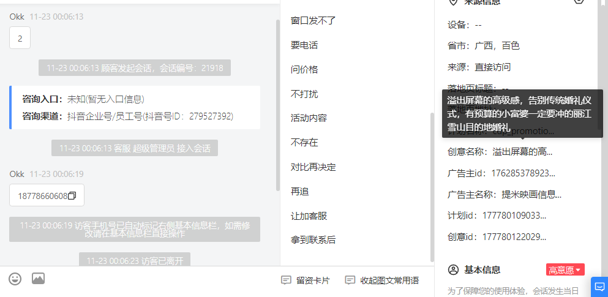Screen dimensions: 608x297
Task: Click the 创意名称 truncated text
Action: click(x=522, y=152)
